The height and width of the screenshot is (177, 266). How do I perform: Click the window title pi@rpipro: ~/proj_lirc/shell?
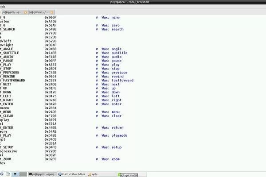tap(129, 2)
